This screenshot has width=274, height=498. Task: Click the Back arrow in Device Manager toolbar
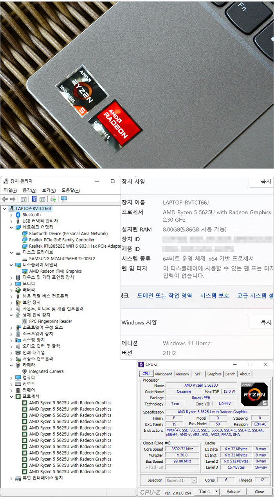(x=5, y=199)
